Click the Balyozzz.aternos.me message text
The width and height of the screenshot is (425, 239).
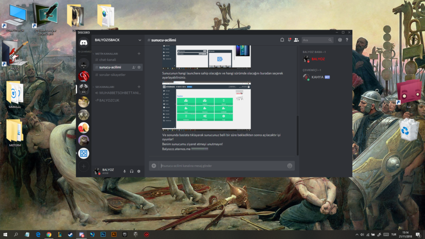pyautogui.click(x=185, y=149)
